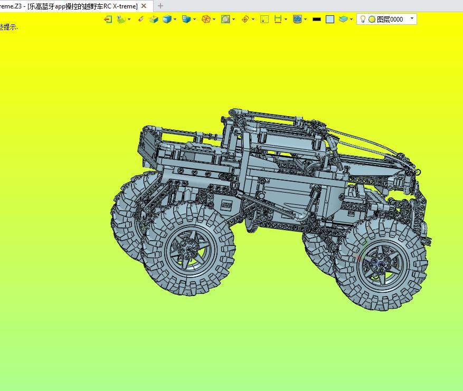Image resolution: width=463 pixels, height=391 pixels.
Task: Click the blue shaded cube display icon
Action: pyautogui.click(x=167, y=20)
